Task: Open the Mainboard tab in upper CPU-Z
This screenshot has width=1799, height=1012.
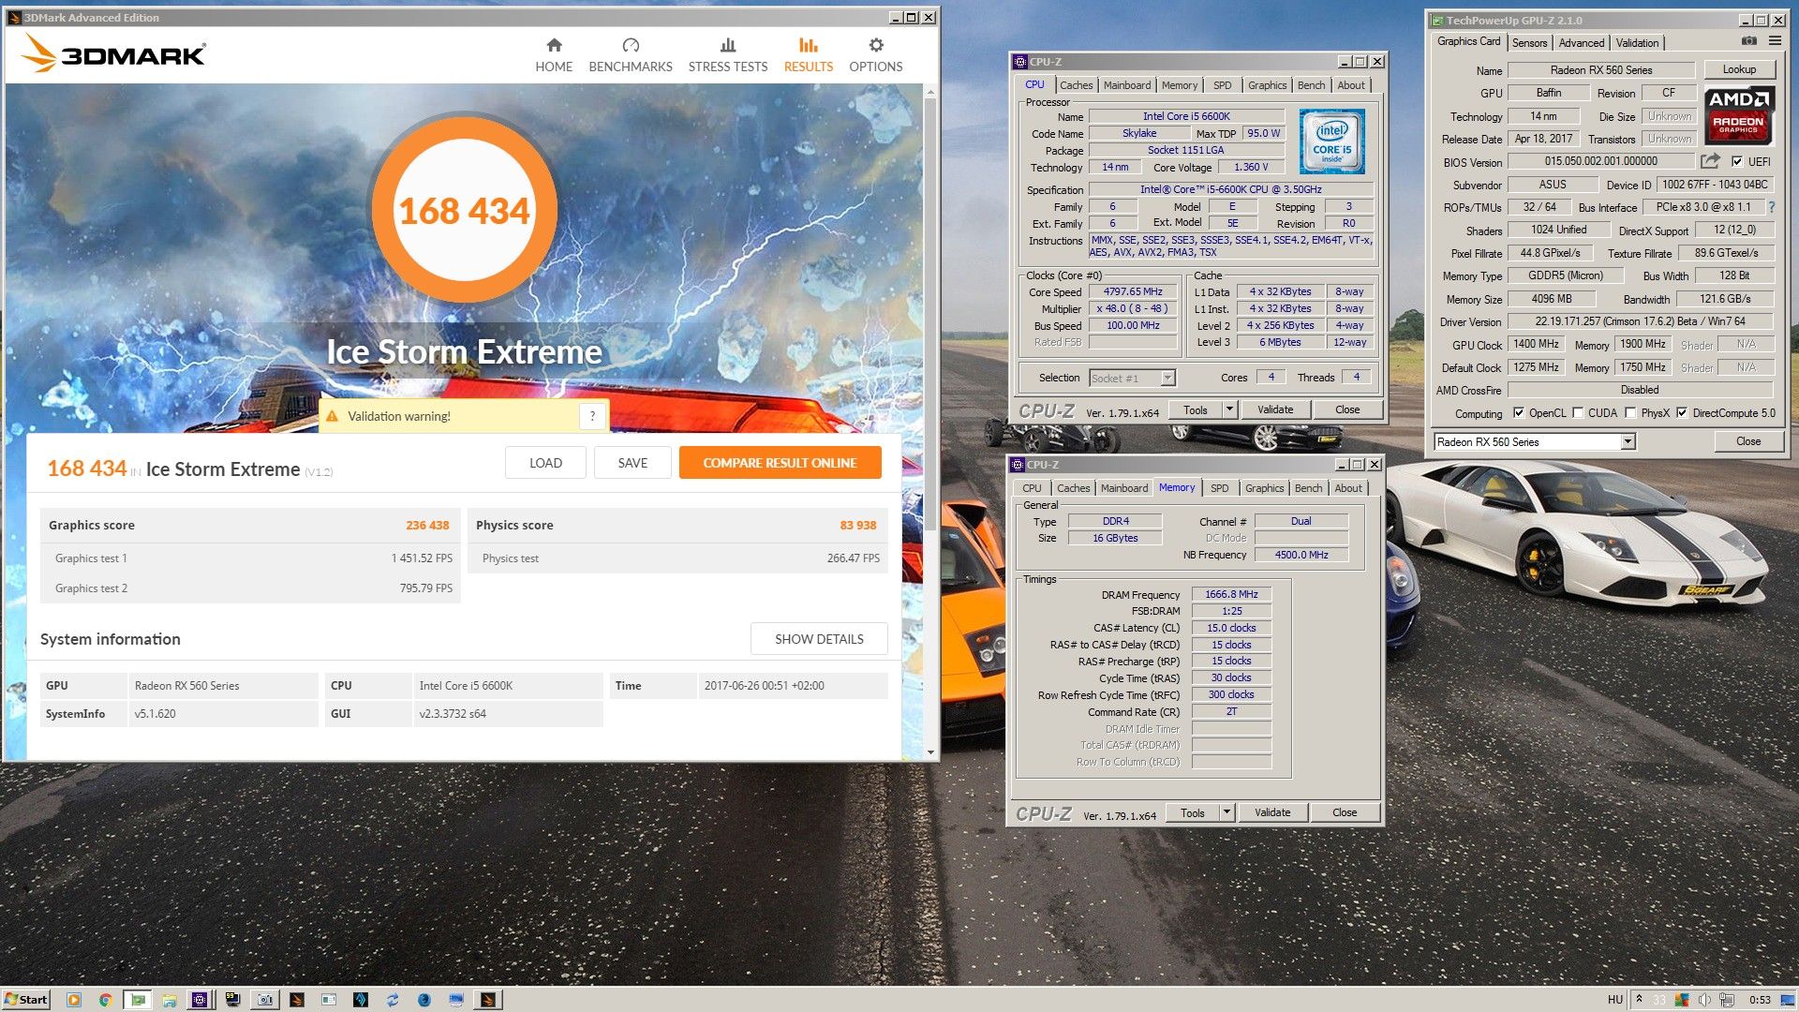Action: (1126, 85)
